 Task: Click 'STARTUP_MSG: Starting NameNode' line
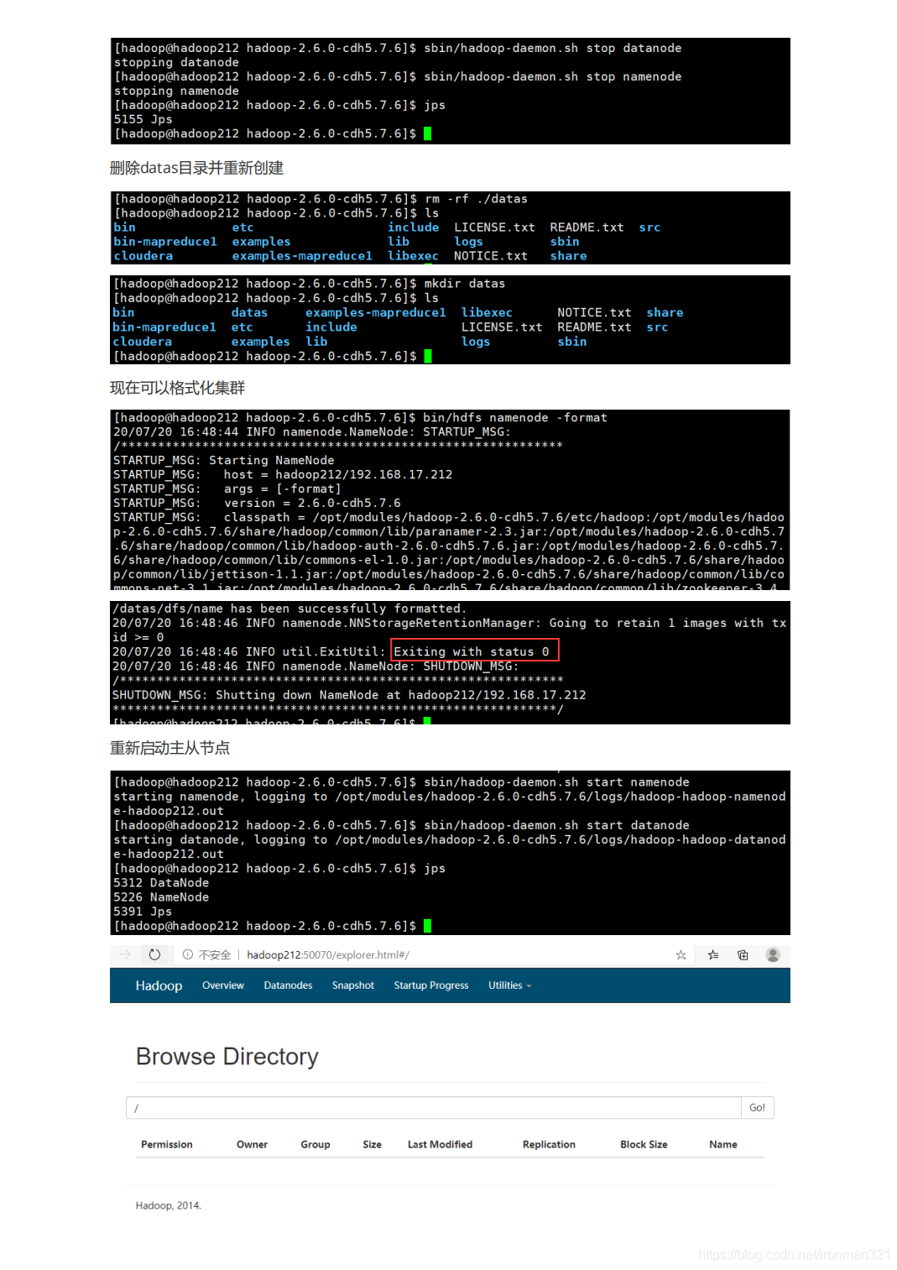pyautogui.click(x=224, y=460)
